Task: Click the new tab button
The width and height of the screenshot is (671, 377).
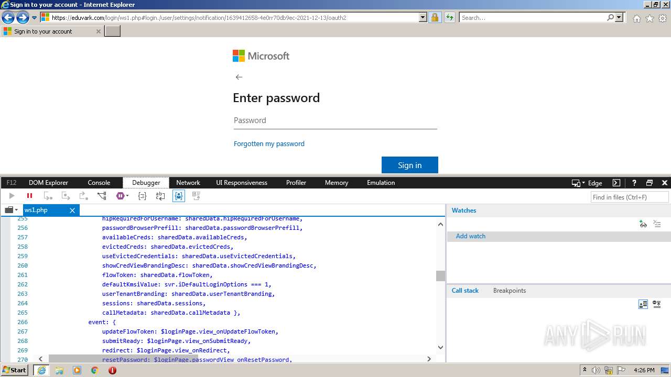Action: coord(113,31)
